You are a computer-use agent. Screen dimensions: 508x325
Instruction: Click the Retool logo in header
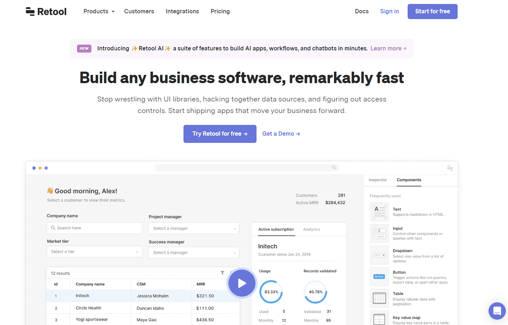[46, 12]
